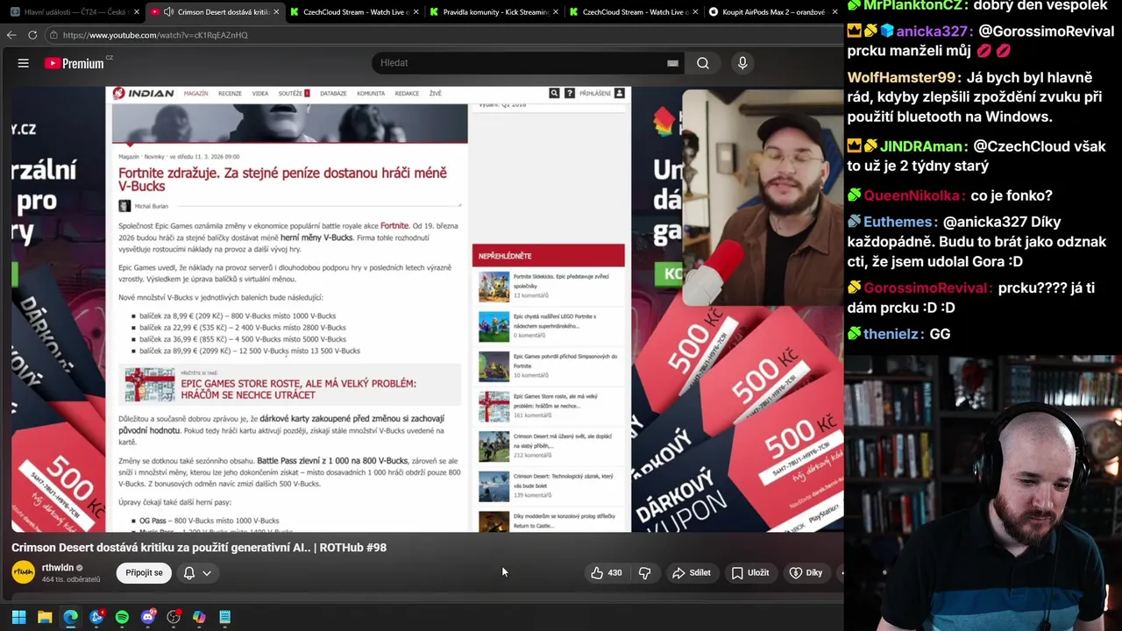Click chat username Euthemes
This screenshot has width=1122, height=631.
(898, 222)
